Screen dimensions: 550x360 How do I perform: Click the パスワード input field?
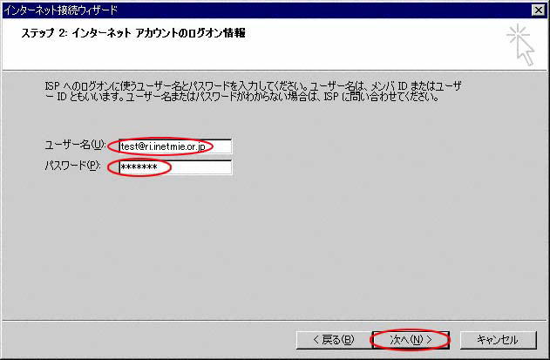pyautogui.click(x=175, y=167)
